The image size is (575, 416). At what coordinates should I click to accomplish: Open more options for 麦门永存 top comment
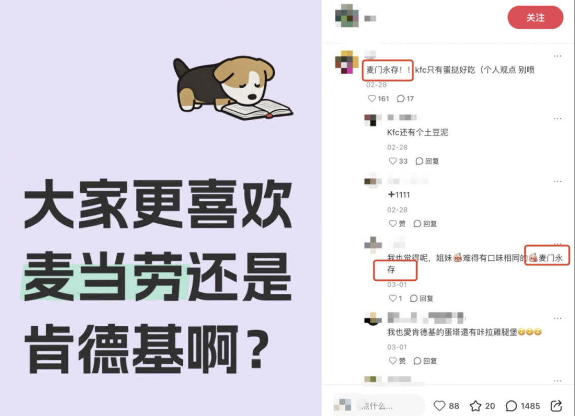click(557, 56)
